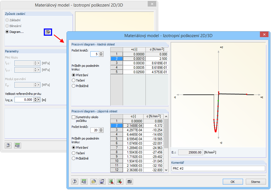
Task: Select negative table cell 6.4465E-04
Action: pyautogui.click(x=133, y=134)
